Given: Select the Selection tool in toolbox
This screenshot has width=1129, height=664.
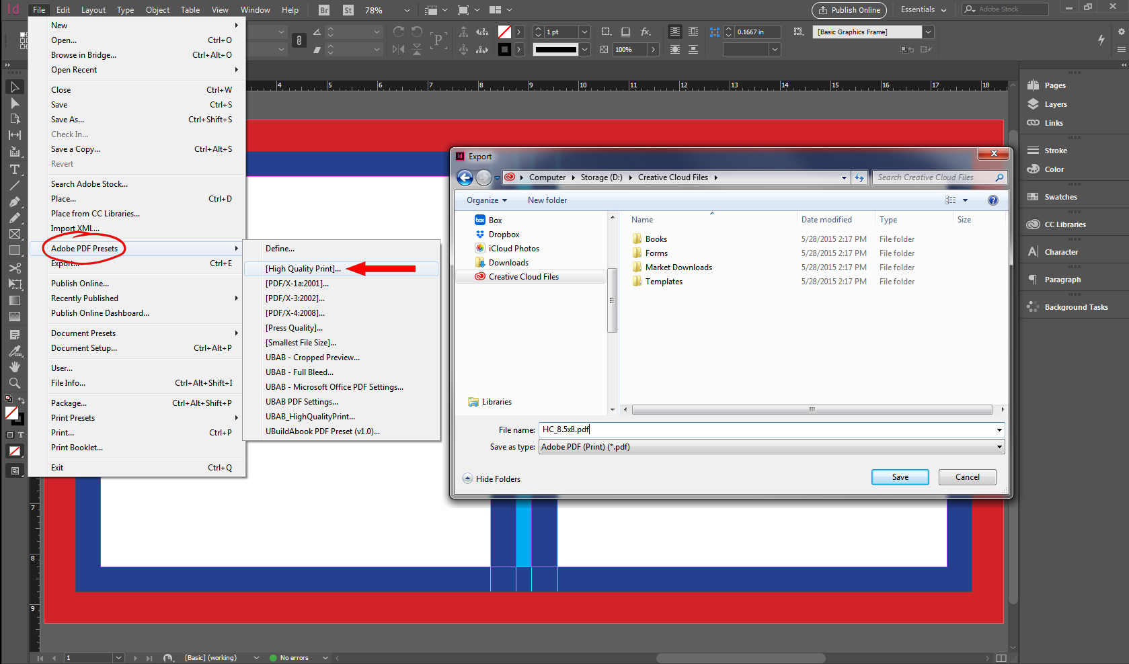Looking at the screenshot, I should pyautogui.click(x=15, y=87).
